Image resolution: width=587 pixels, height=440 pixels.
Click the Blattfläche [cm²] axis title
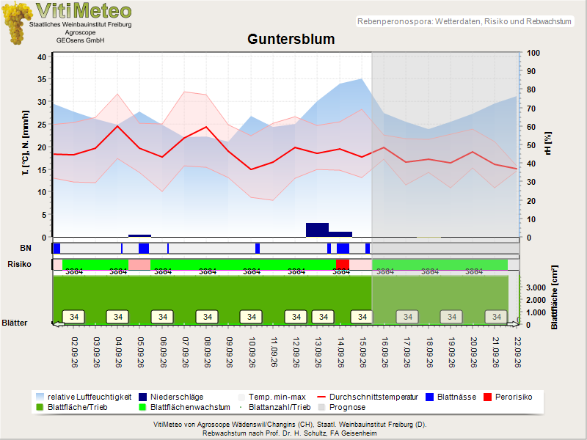click(x=555, y=298)
